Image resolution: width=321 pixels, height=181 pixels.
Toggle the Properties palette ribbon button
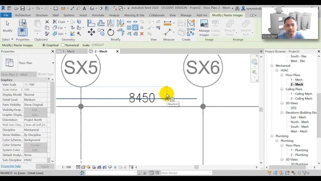(x=23, y=32)
